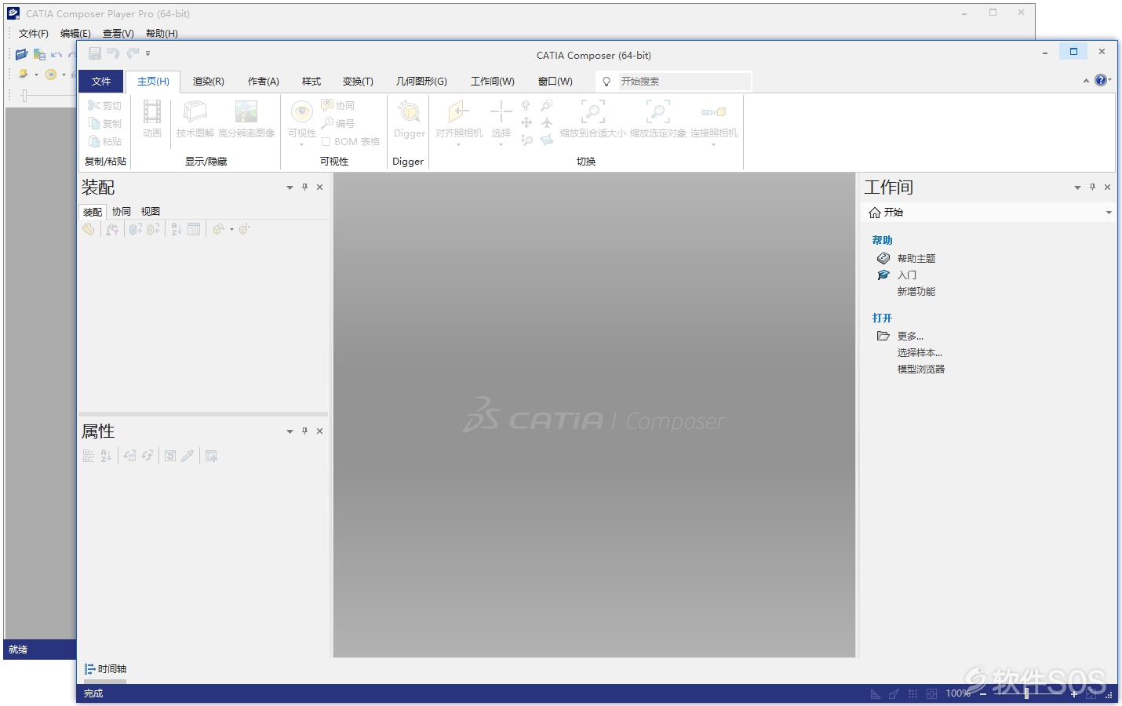Viewport: 1122px width, 706px height.
Task: Open the 窗口(W) ribbon tab
Action: point(556,82)
